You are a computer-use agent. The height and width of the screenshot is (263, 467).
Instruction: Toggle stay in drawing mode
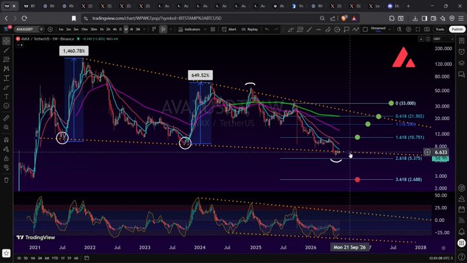tap(6, 149)
